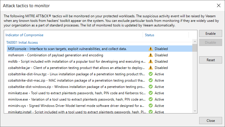Click green Active icon for cobaltstrike-dist-mac.zip

click(x=151, y=80)
